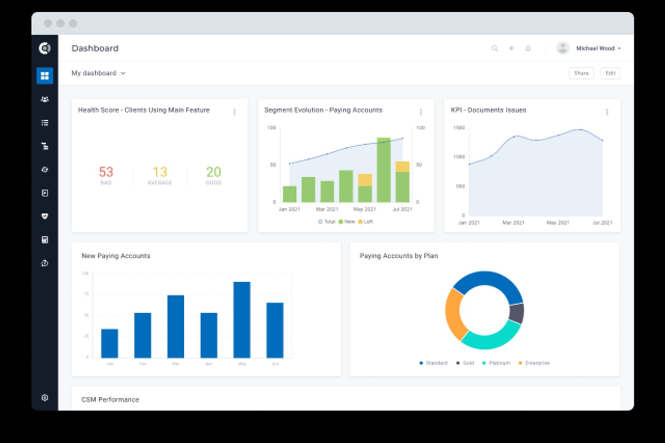Select the clients/teams icon in sidebar
665x443 pixels.
click(44, 100)
